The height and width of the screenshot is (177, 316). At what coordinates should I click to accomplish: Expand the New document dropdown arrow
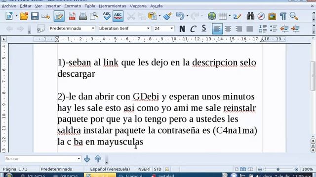(16, 16)
